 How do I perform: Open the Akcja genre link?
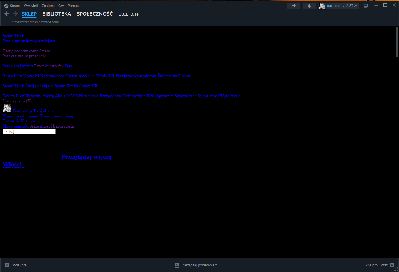click(60, 96)
